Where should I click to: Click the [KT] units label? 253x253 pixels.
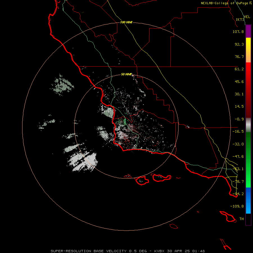pos(240,19)
